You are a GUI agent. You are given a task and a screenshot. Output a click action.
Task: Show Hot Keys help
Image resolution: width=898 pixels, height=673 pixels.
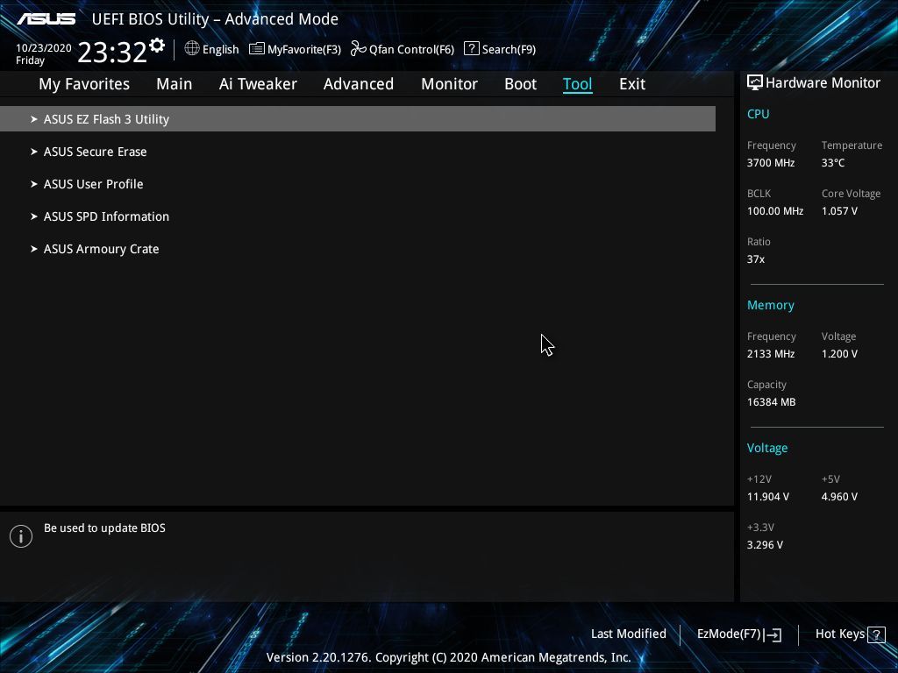(x=850, y=634)
